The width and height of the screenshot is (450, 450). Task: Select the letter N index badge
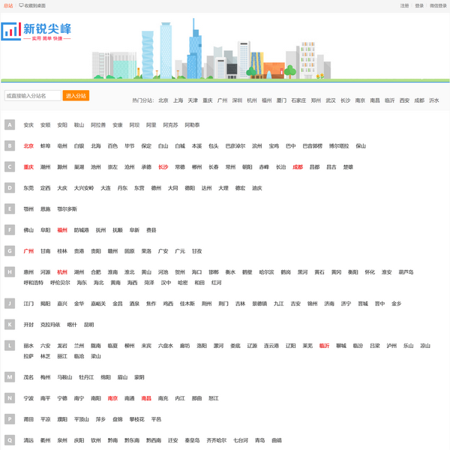9,398
